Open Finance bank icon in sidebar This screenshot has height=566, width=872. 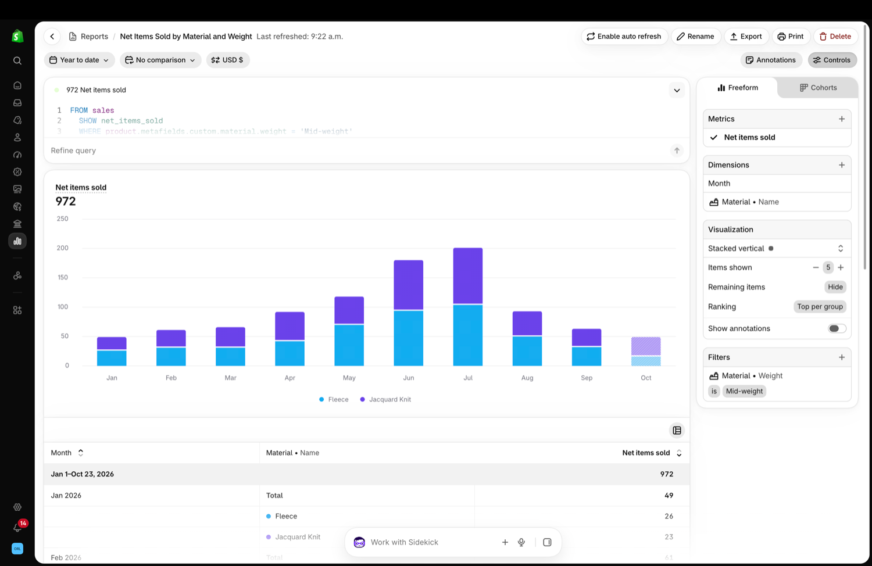pyautogui.click(x=17, y=224)
